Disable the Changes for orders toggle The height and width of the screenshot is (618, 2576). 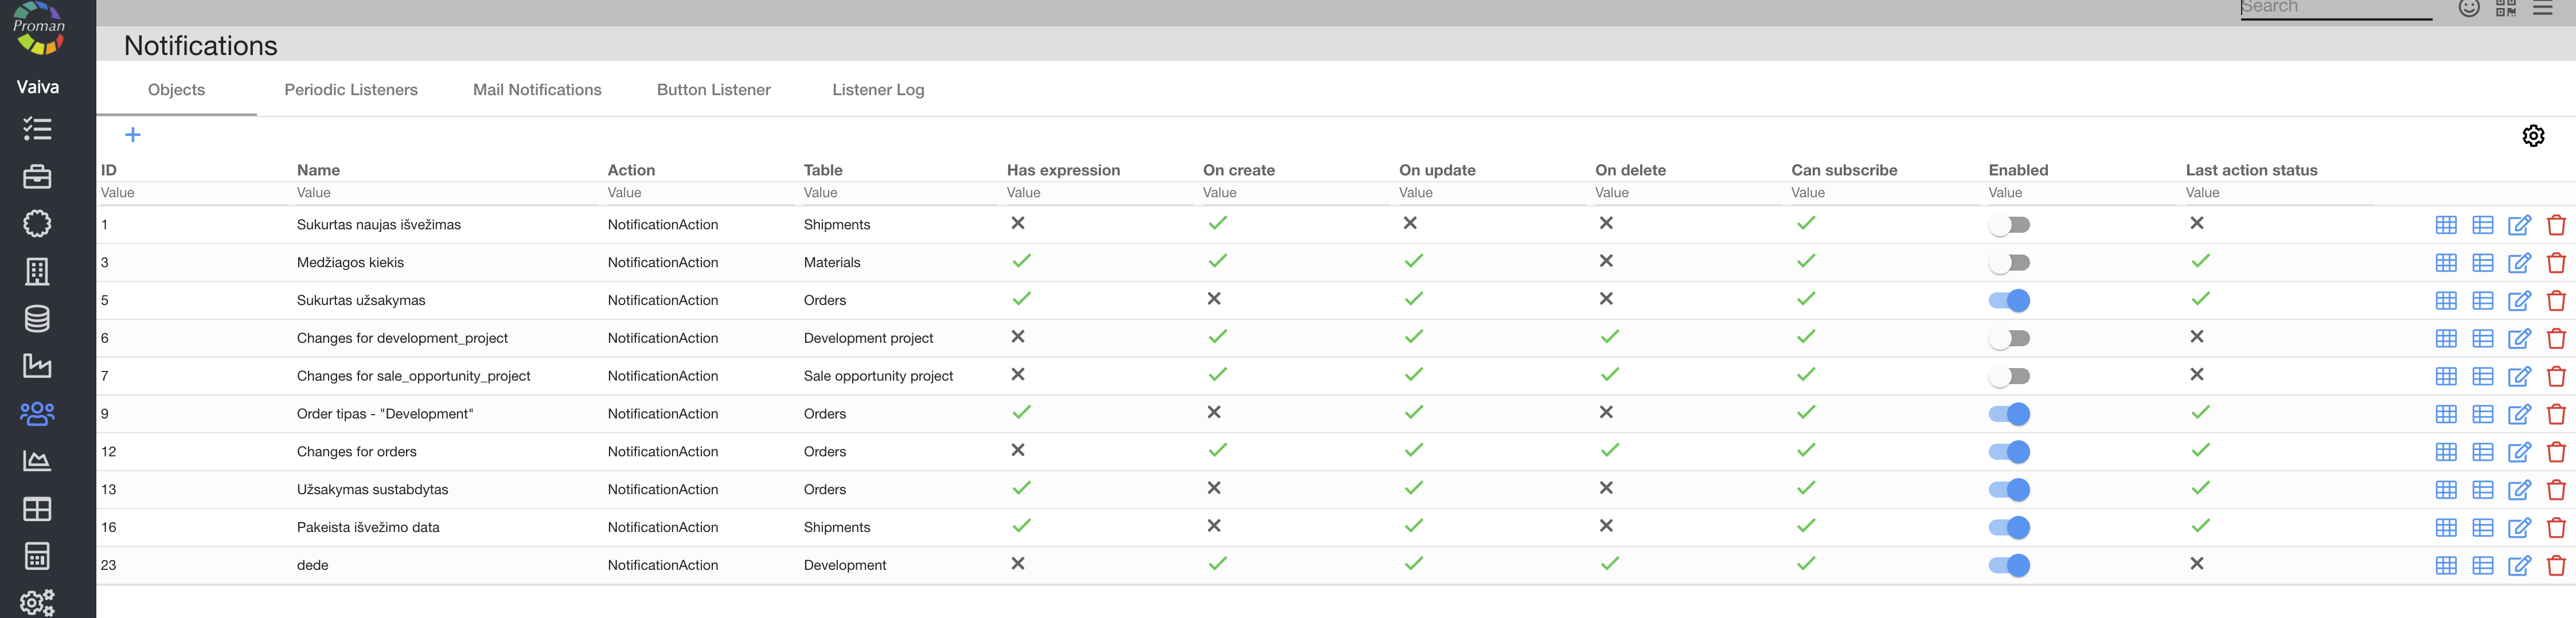(x=2008, y=452)
